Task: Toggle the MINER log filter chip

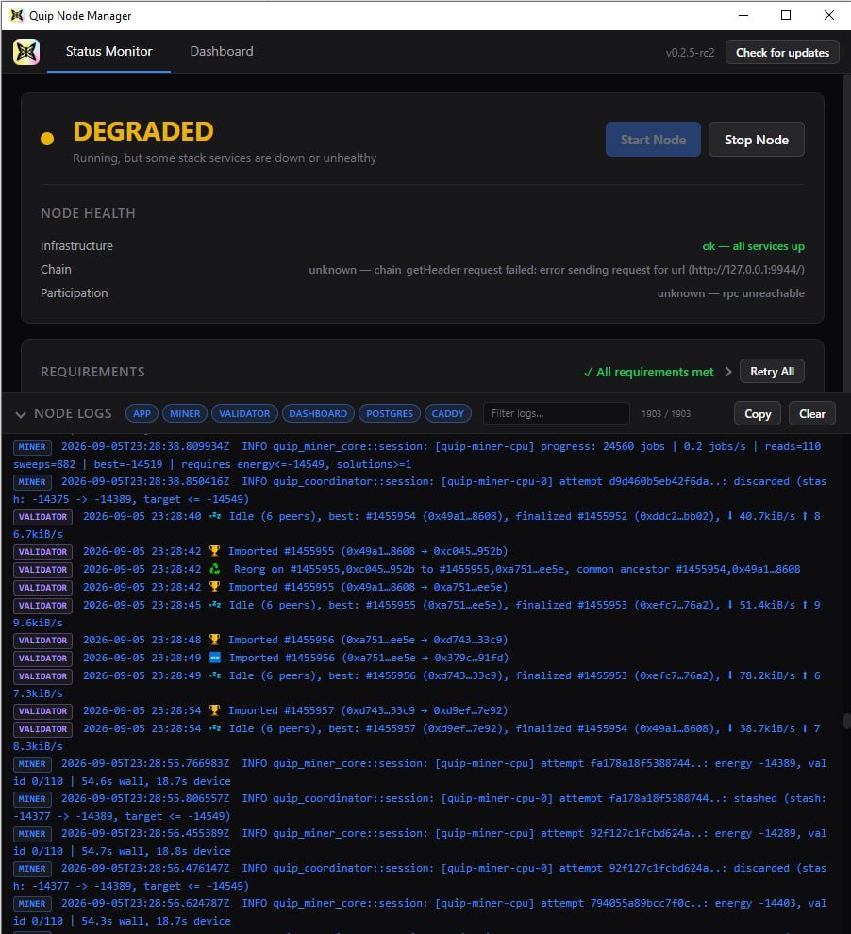Action: click(x=185, y=413)
